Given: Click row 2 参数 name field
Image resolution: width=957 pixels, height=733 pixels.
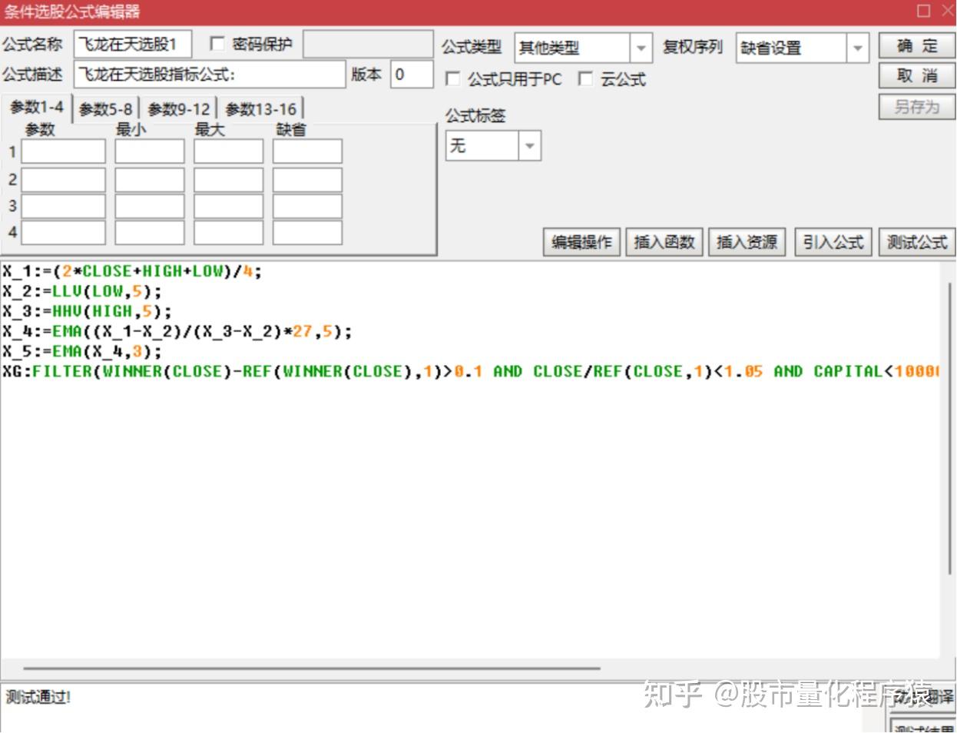Looking at the screenshot, I should [63, 179].
